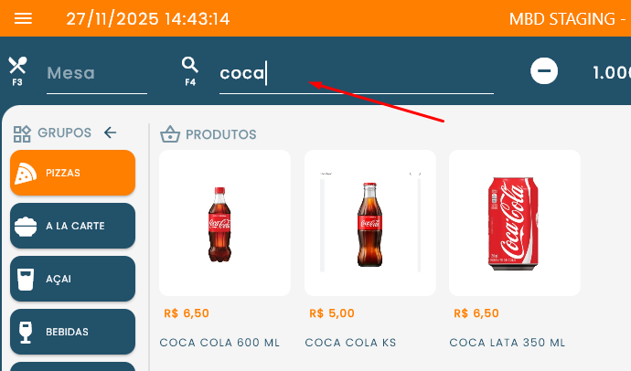Click the Coca Cola KS product name

point(351,343)
